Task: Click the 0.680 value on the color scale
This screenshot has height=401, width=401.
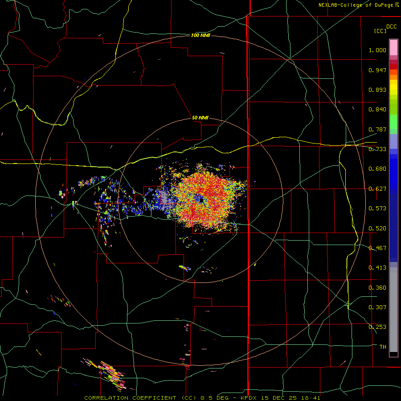Action: click(377, 169)
